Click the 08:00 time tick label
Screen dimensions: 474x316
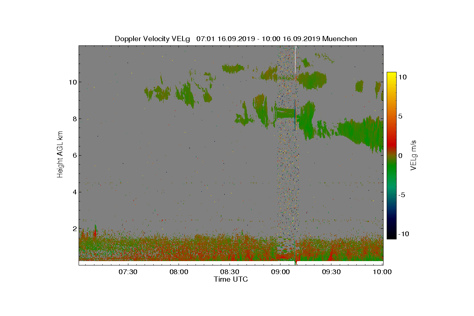coord(179,272)
